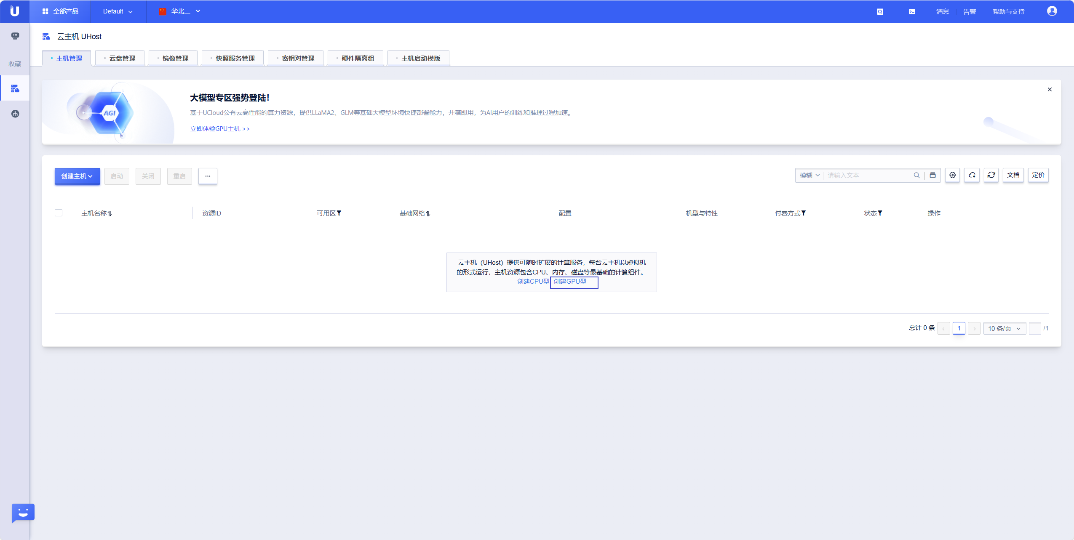This screenshot has height=540, width=1074.
Task: Filter by 状态 funnel icon
Action: tap(879, 213)
